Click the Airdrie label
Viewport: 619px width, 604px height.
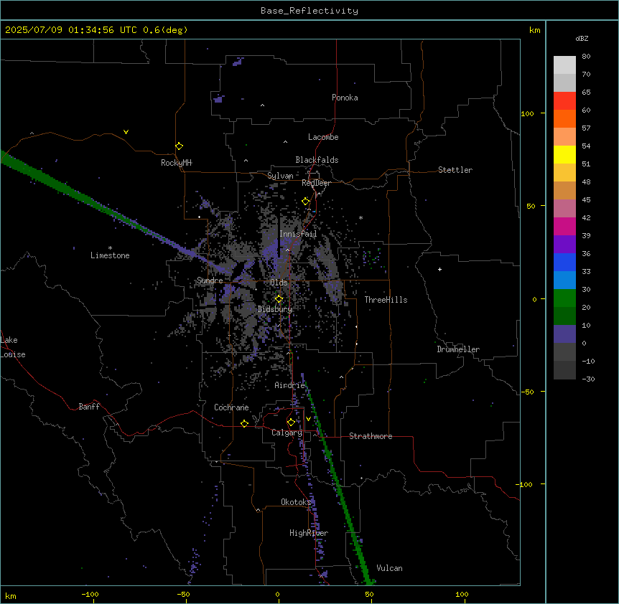[x=290, y=385]
